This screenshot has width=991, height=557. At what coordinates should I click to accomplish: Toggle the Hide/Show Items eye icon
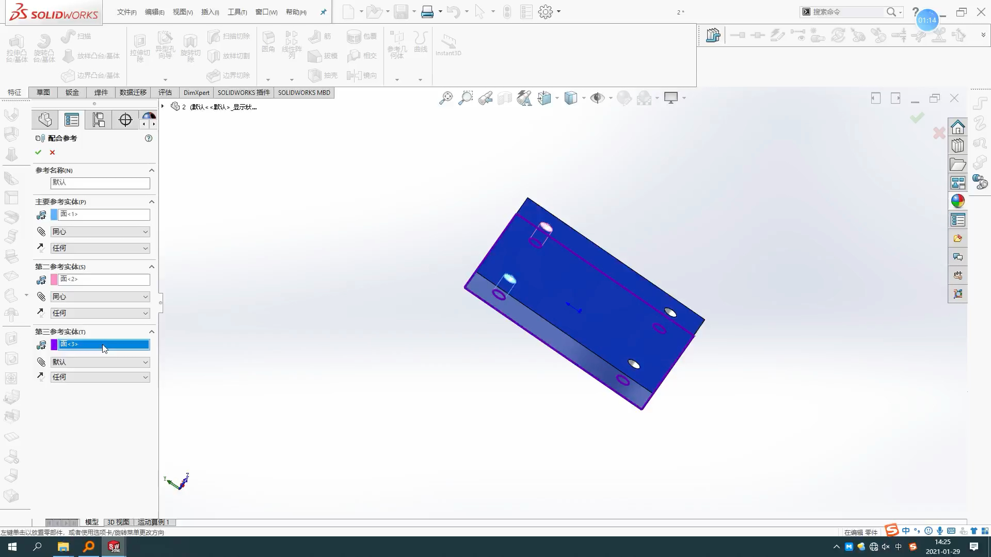(597, 98)
